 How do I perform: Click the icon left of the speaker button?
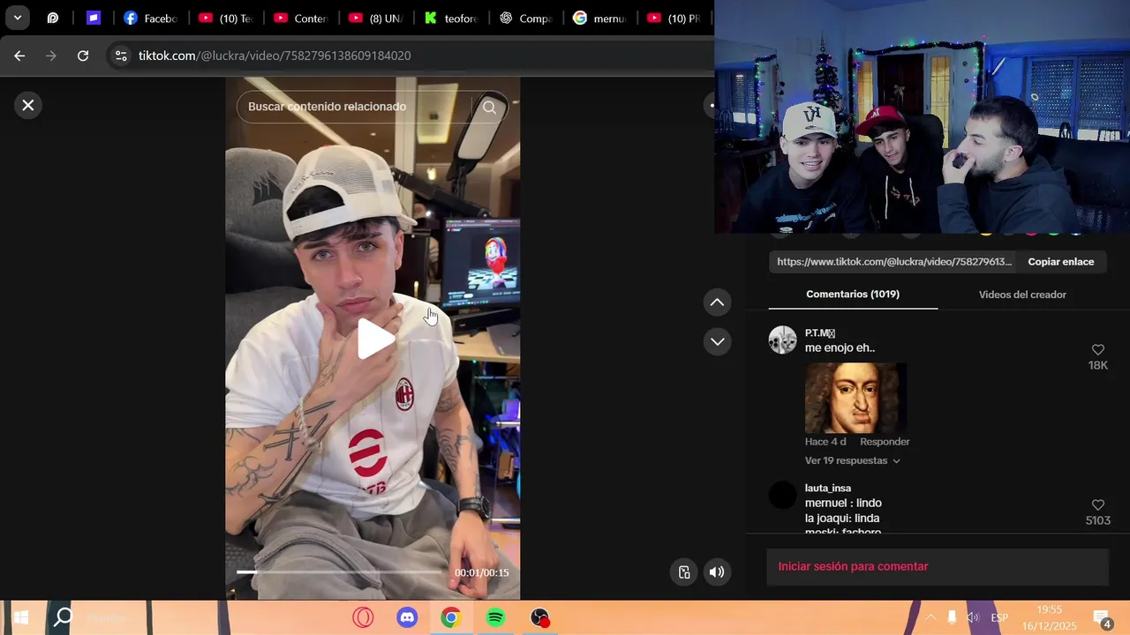[683, 571]
